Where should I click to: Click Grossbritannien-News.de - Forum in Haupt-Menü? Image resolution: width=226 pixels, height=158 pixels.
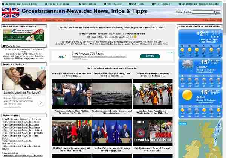(x=22, y=128)
